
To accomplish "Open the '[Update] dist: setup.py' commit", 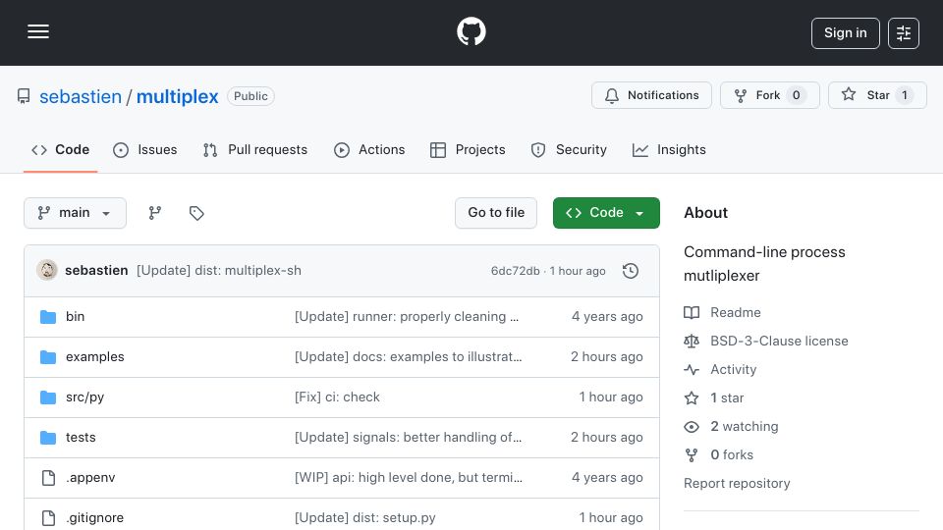I will click(365, 518).
